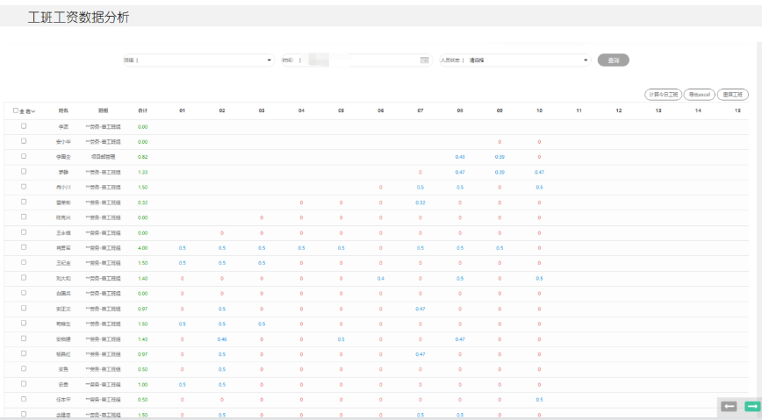The height and width of the screenshot is (420, 762).
Task: Click the 重算工班 button
Action: (x=732, y=94)
